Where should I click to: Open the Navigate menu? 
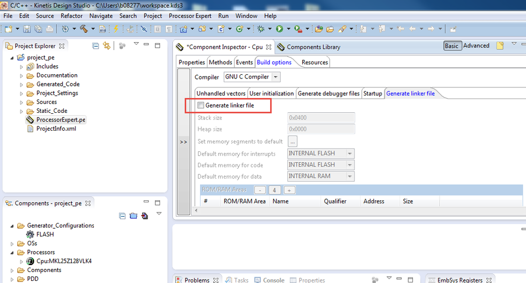101,16
